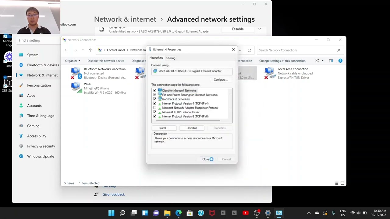Image resolution: width=390 pixels, height=219 pixels.
Task: Disable Ethernet 4 in Settings
Action: pos(238,29)
